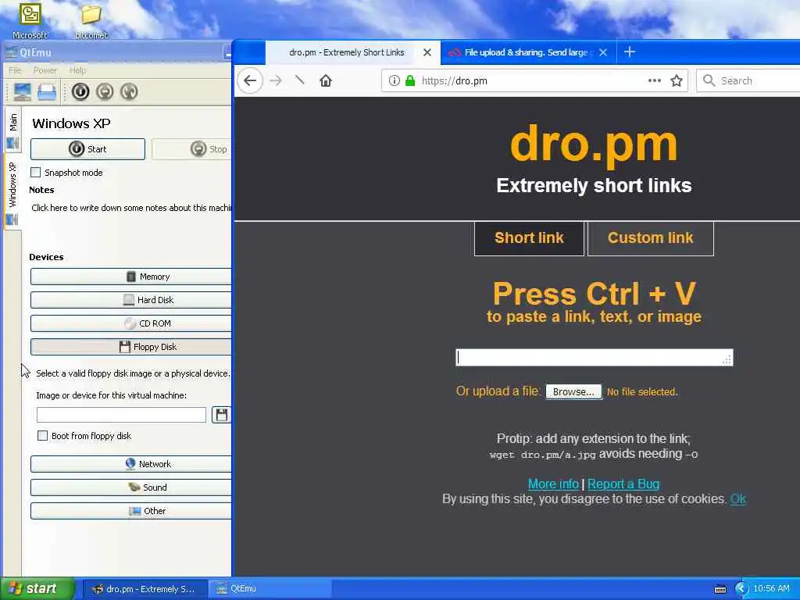
Task: Click the dro.pm paste link text field
Action: (595, 358)
